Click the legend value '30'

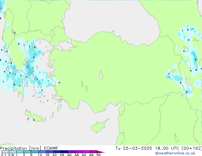pyautogui.click(x=69, y=155)
